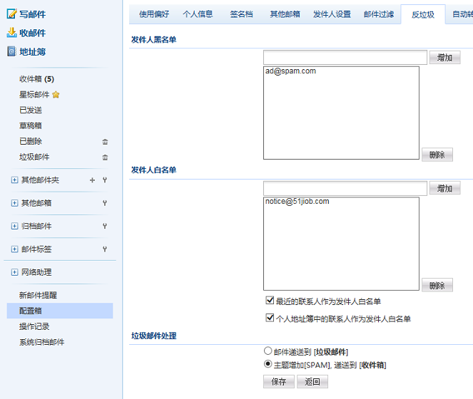Open 垃圾邮件 folder
This screenshot has height=399, width=473.
[34, 157]
